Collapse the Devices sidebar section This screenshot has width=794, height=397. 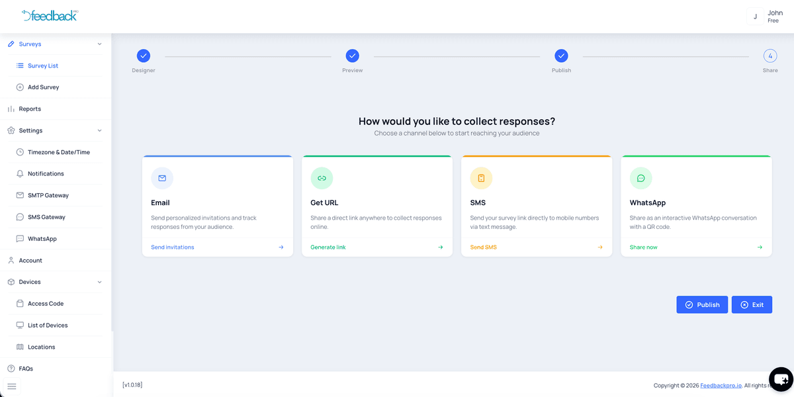[x=99, y=283]
